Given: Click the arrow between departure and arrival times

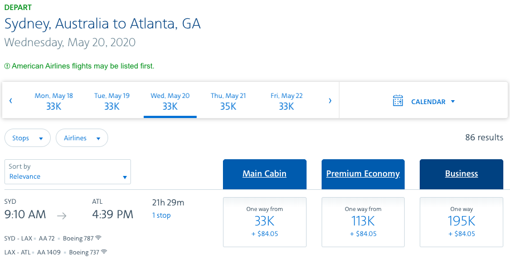Looking at the screenshot, I should [62, 216].
